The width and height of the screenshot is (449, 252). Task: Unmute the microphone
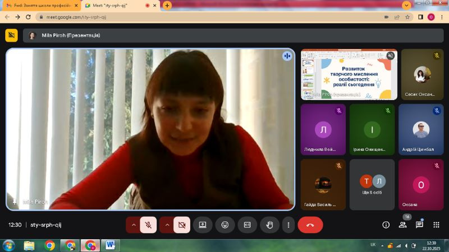148,225
